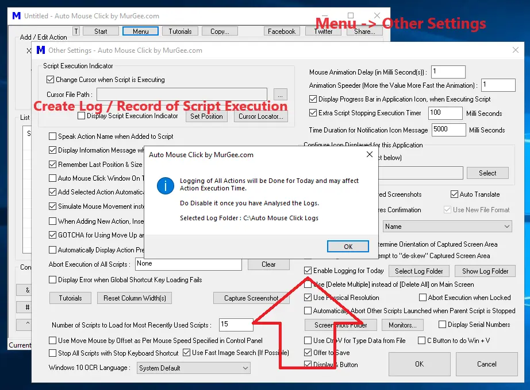
Task: Click Extra Script Stopping timer value field
Action: pos(445,113)
